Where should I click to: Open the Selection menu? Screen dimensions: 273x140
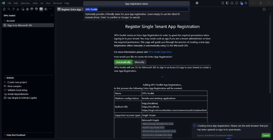pyautogui.click(x=25, y=3)
